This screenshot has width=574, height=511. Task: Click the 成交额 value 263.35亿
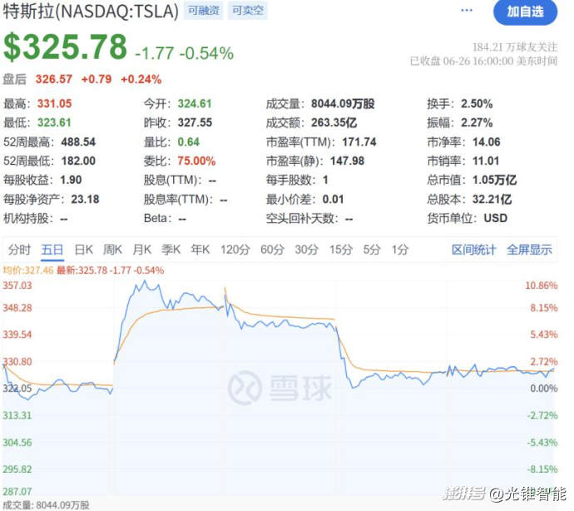[x=334, y=122]
